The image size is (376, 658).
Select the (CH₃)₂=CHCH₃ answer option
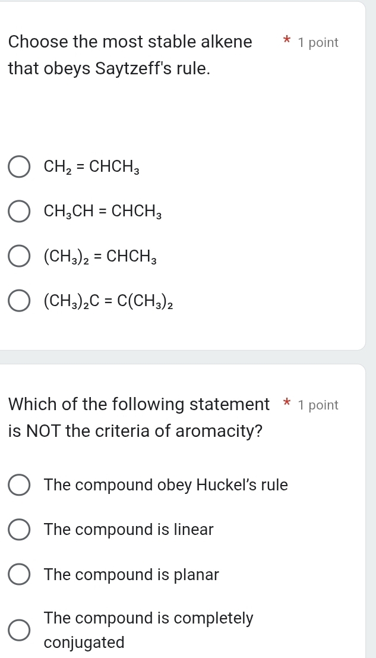click(18, 256)
